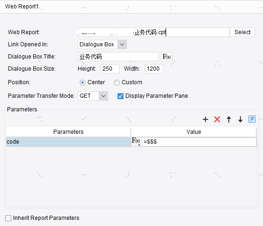263x226 pixels.
Task: Move parameter down with down arrow
Action: coord(241,119)
